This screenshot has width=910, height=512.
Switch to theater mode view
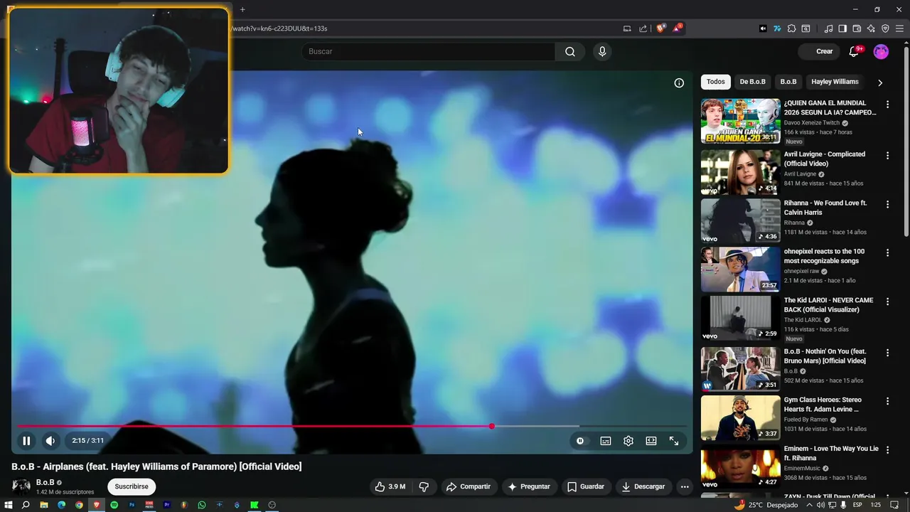(651, 441)
